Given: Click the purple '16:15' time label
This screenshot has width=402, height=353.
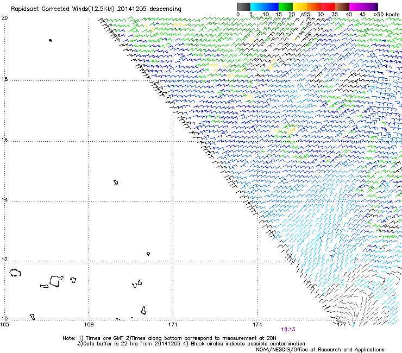Looking at the screenshot, I should tap(288, 330).
